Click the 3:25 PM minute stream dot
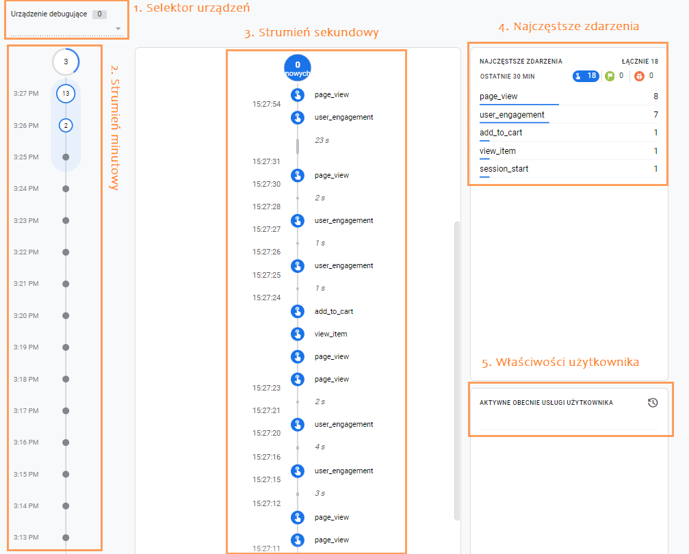This screenshot has width=689, height=554. (66, 157)
